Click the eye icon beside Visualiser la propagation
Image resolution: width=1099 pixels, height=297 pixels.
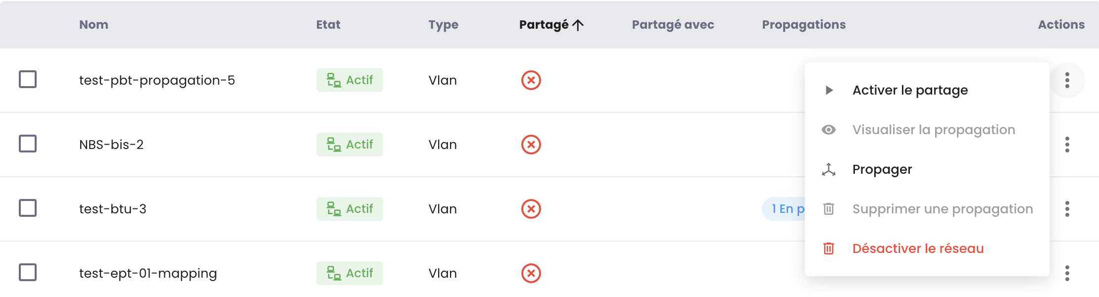pos(829,130)
